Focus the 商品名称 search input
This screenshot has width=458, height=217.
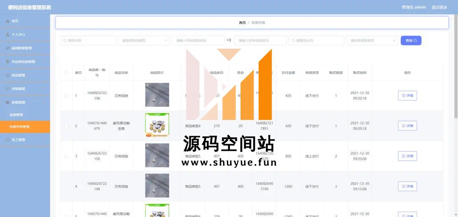88,41
